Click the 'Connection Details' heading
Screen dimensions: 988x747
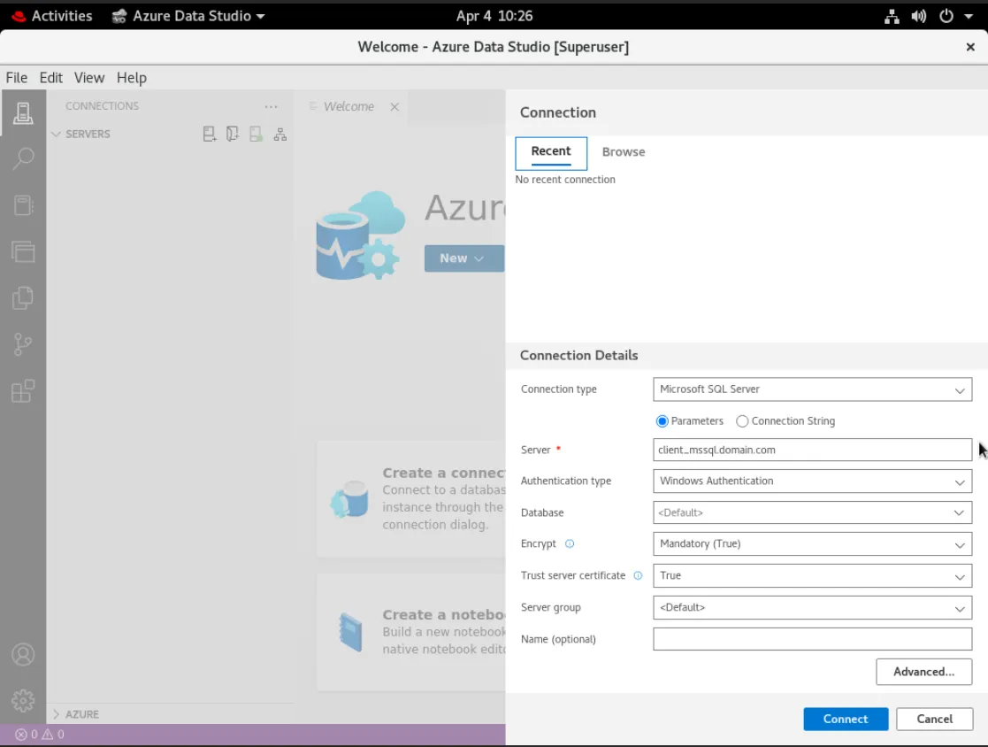pos(579,356)
